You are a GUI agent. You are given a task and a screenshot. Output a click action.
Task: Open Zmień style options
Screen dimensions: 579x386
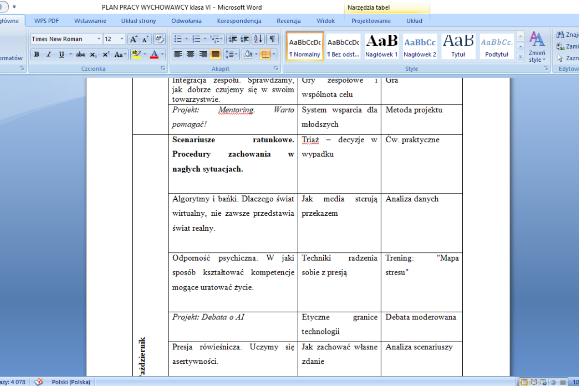click(x=537, y=47)
